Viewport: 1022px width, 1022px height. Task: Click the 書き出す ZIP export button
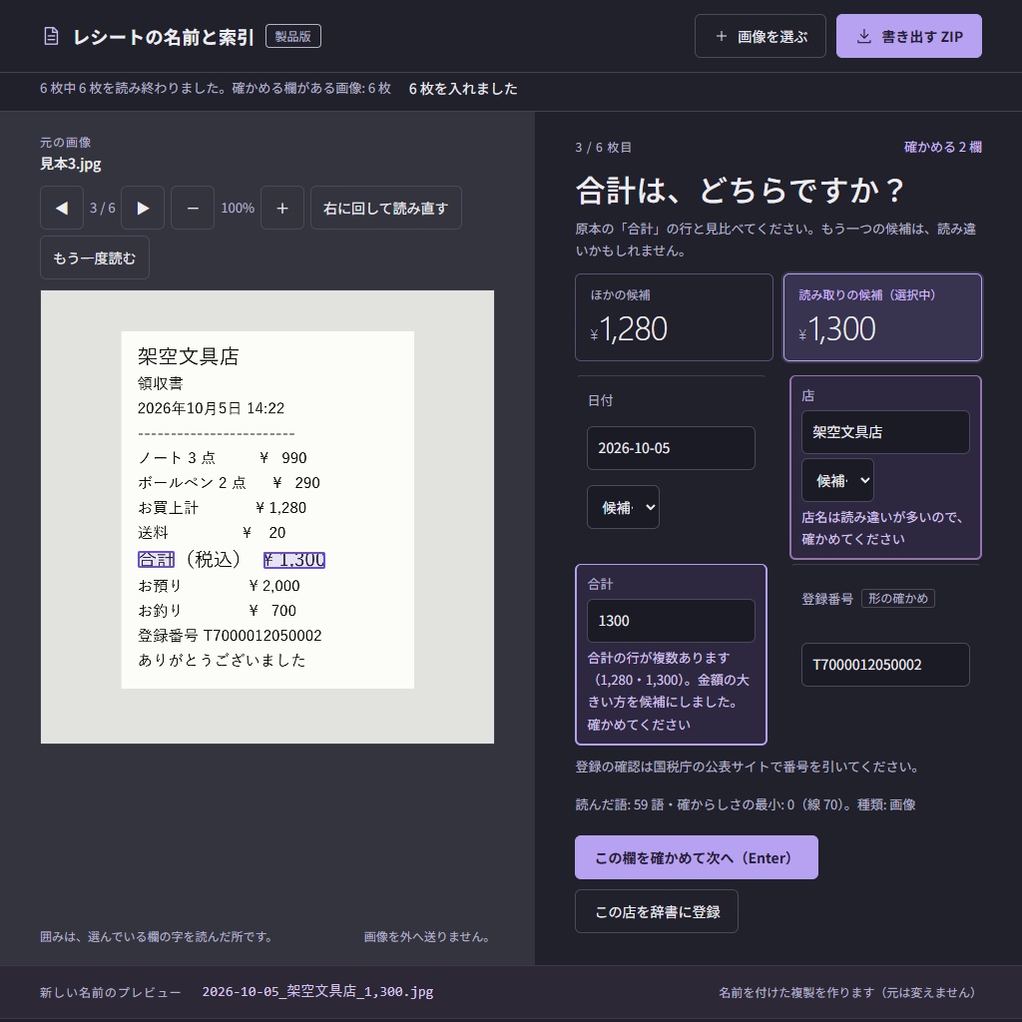[908, 37]
